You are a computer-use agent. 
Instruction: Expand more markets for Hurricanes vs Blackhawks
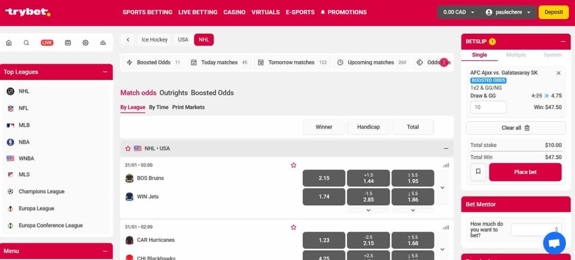pyautogui.click(x=442, y=249)
